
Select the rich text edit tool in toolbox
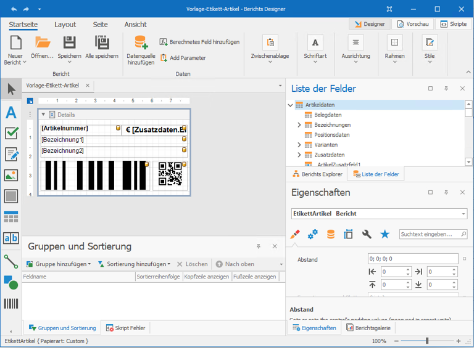[x=12, y=155]
